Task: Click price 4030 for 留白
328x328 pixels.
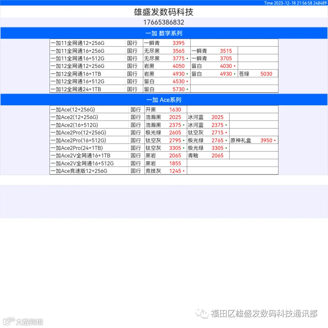Action: click(226, 66)
